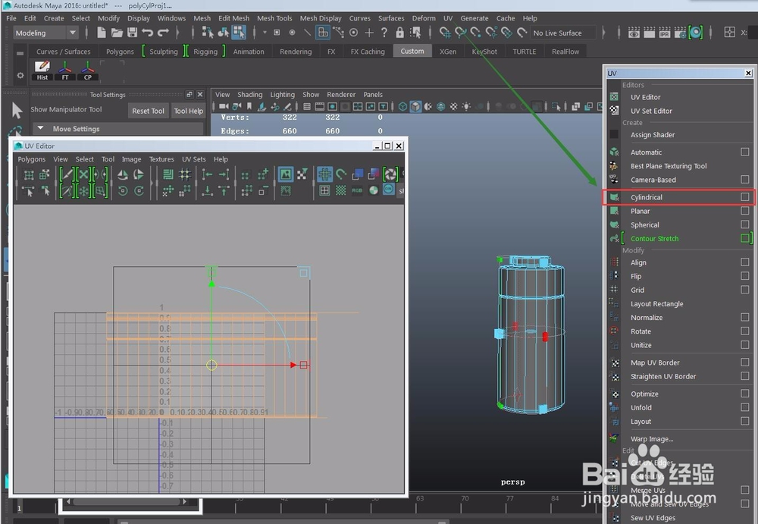Click the UV Editor horizontal scrollbar
This screenshot has width=758, height=524.
127,502
